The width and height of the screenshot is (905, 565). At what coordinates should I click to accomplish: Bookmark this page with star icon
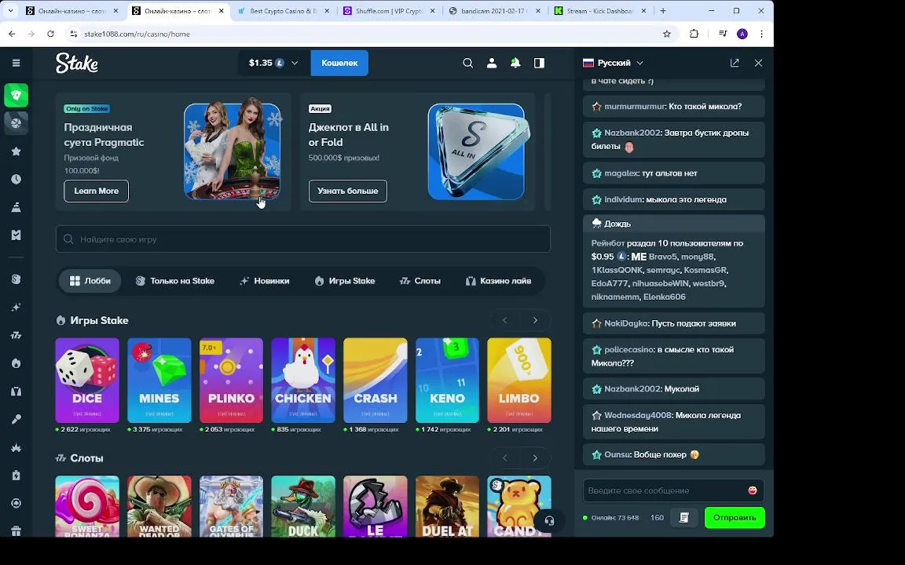pyautogui.click(x=667, y=34)
